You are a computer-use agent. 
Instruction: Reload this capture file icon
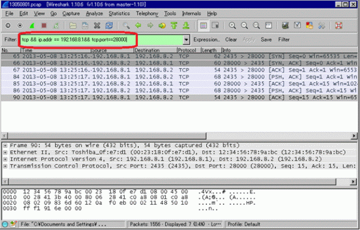tap(109, 25)
